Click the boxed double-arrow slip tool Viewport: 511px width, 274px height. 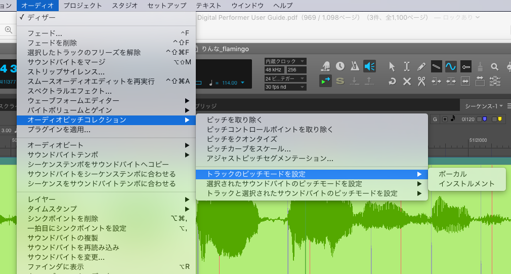pyautogui.click(x=465, y=81)
